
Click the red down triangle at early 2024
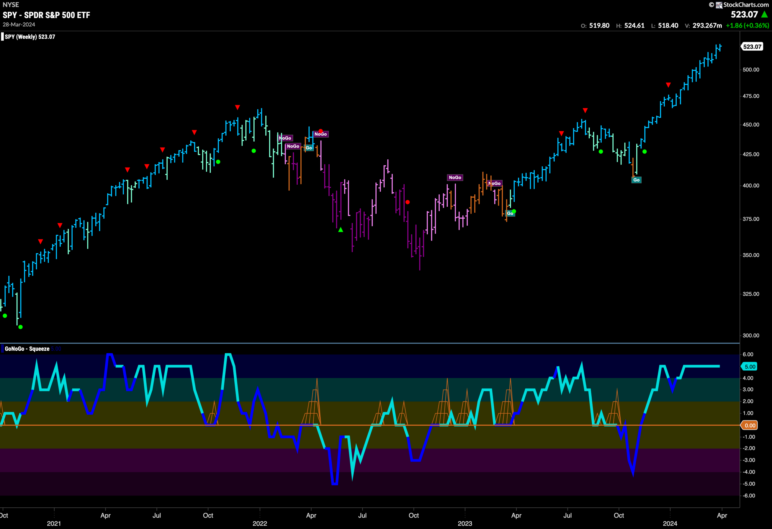[668, 85]
